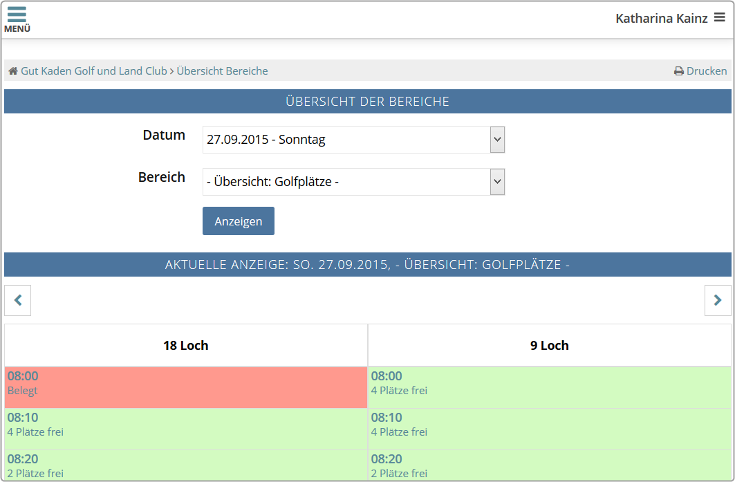This screenshot has height=482, width=735.
Task: Select the 9 Loch column header
Action: [x=550, y=345]
